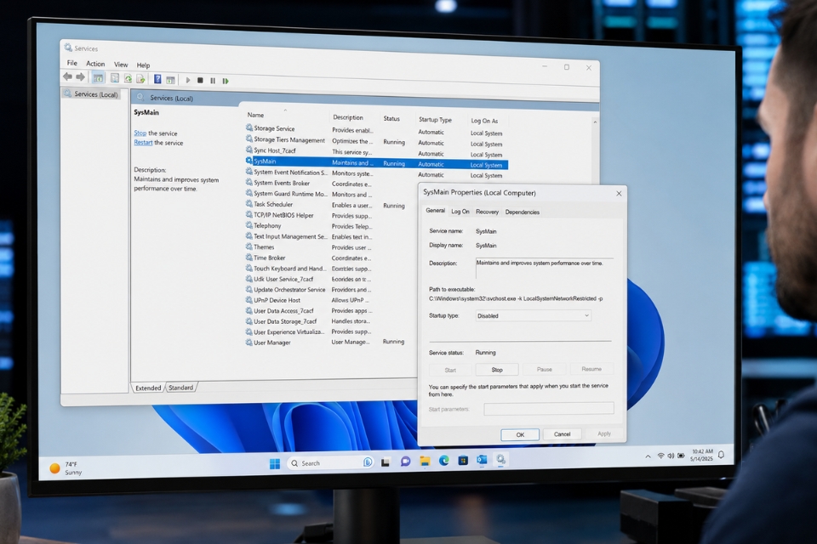Click the services list scroll-up arrow
This screenshot has width=817, height=544.
pyautogui.click(x=595, y=122)
